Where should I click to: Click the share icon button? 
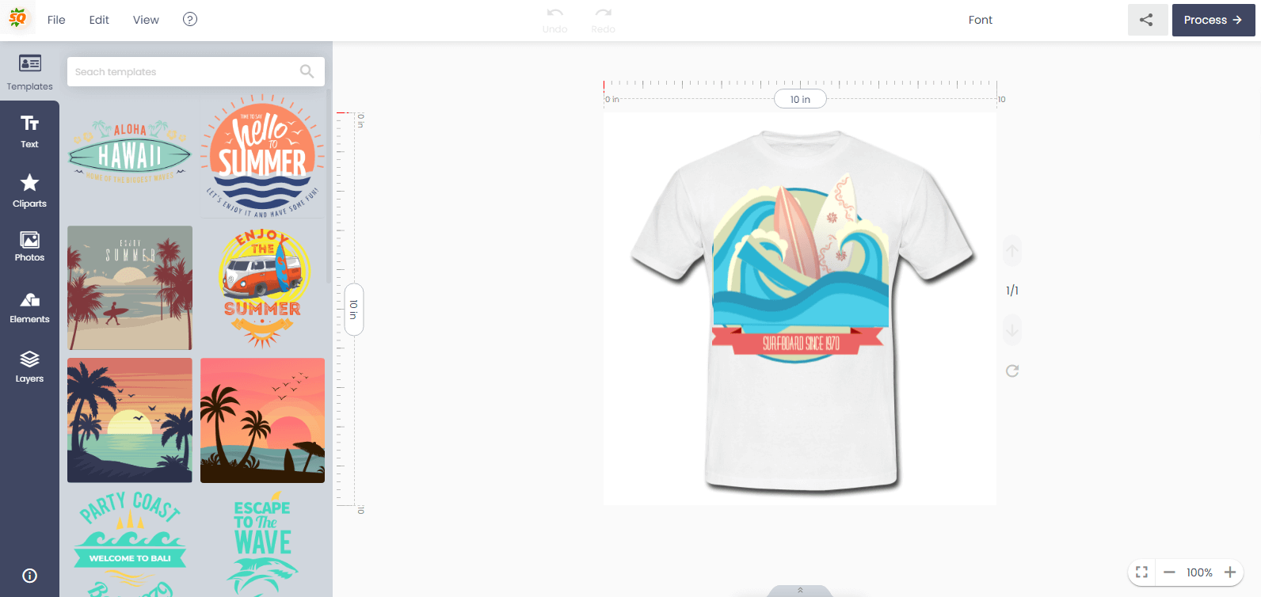pyautogui.click(x=1146, y=21)
